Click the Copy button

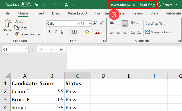pos(21,28)
